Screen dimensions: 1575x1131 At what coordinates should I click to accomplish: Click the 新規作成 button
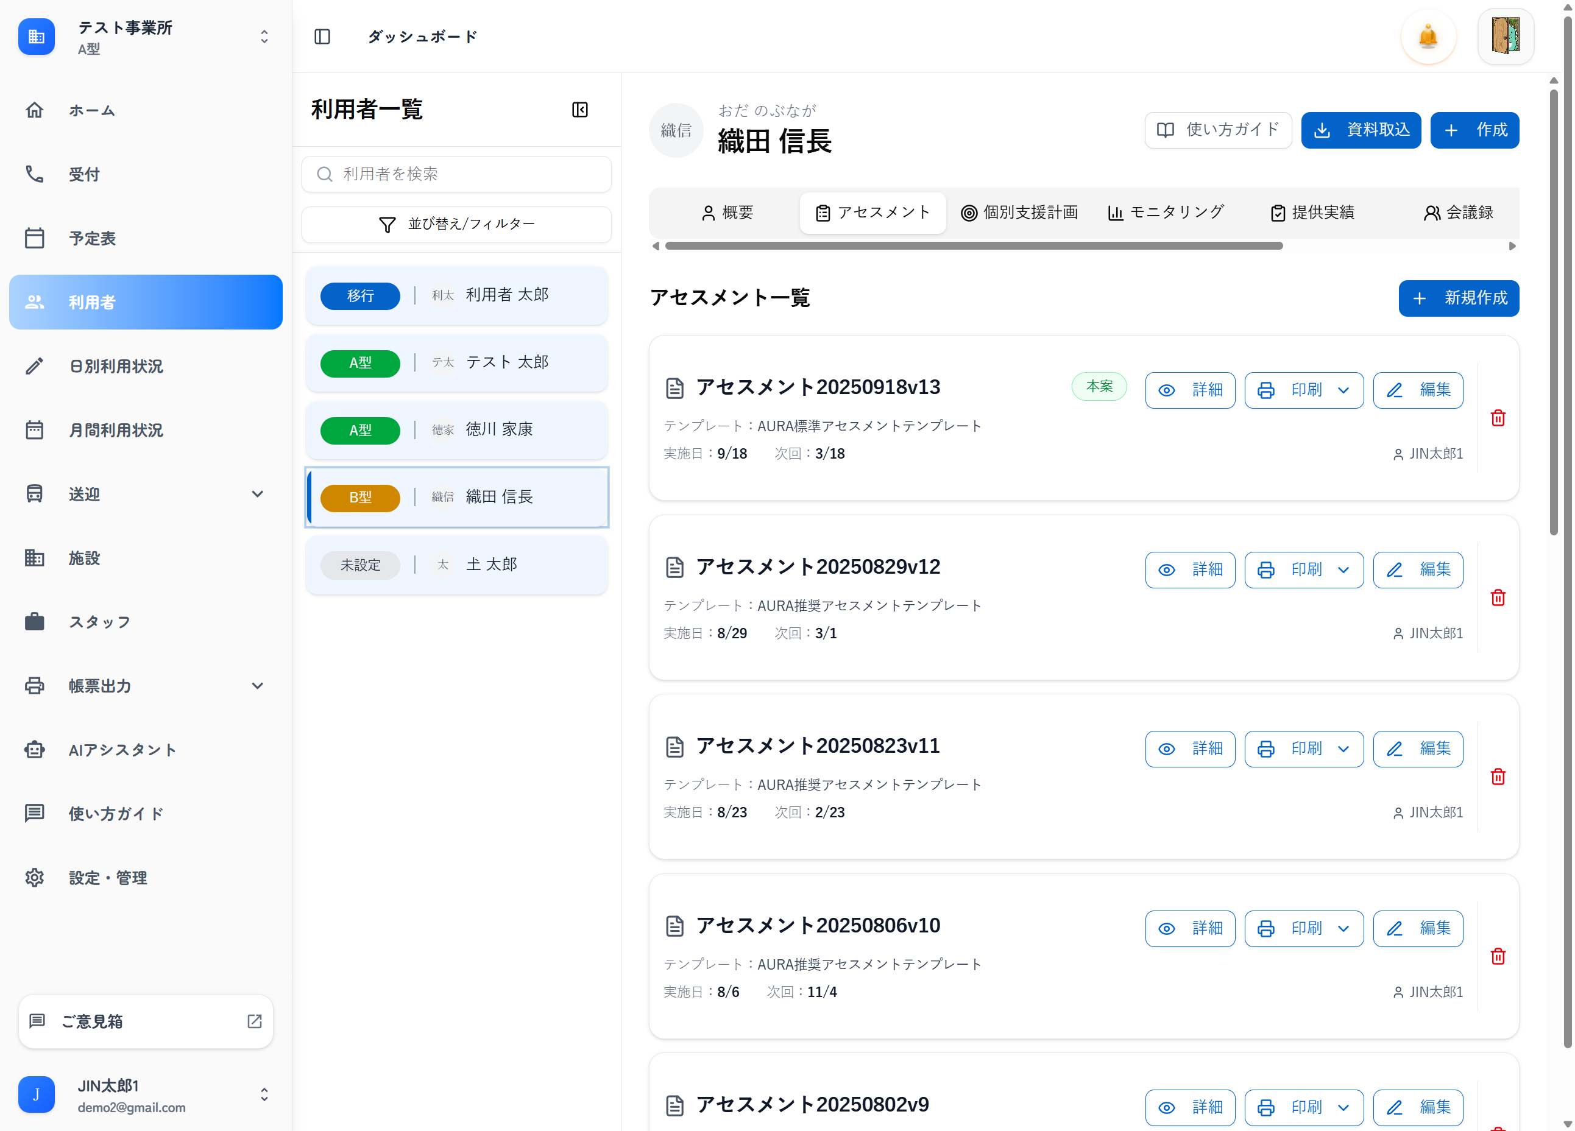click(1459, 298)
